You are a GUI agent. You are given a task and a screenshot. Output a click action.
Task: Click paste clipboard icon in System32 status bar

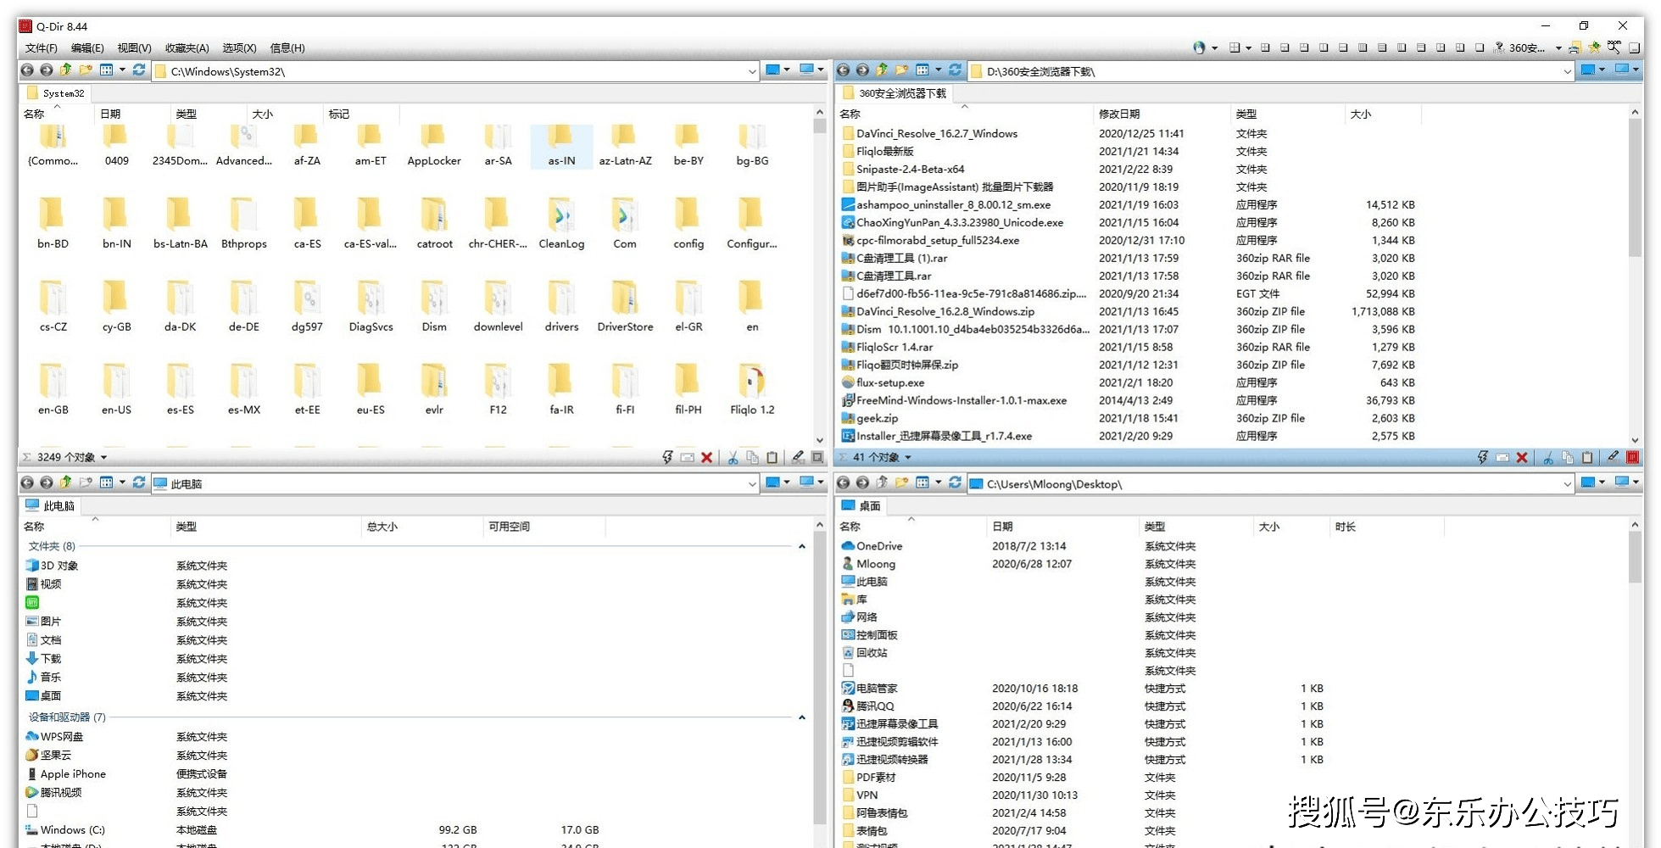click(x=772, y=458)
